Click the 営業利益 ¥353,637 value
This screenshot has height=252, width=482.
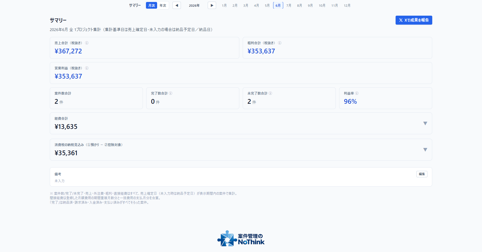point(68,76)
